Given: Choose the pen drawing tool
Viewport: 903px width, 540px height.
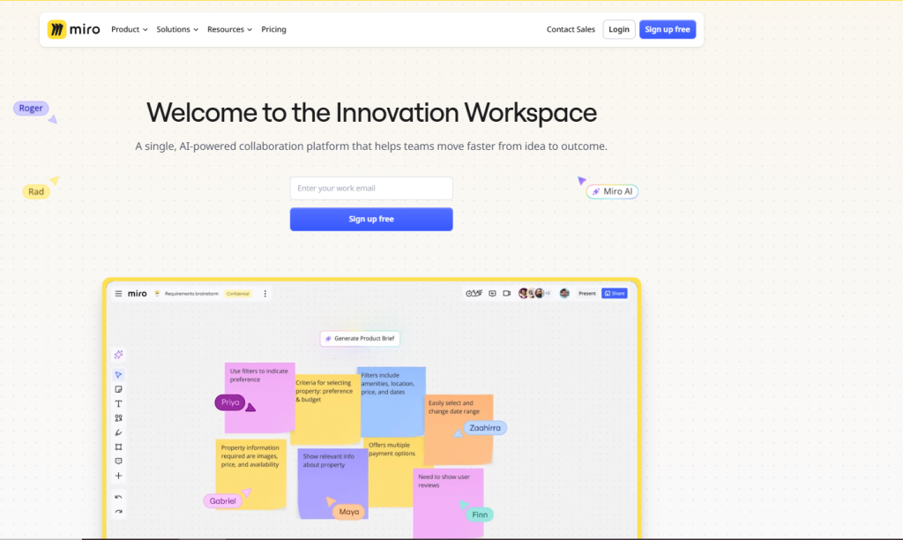Looking at the screenshot, I should 118,432.
